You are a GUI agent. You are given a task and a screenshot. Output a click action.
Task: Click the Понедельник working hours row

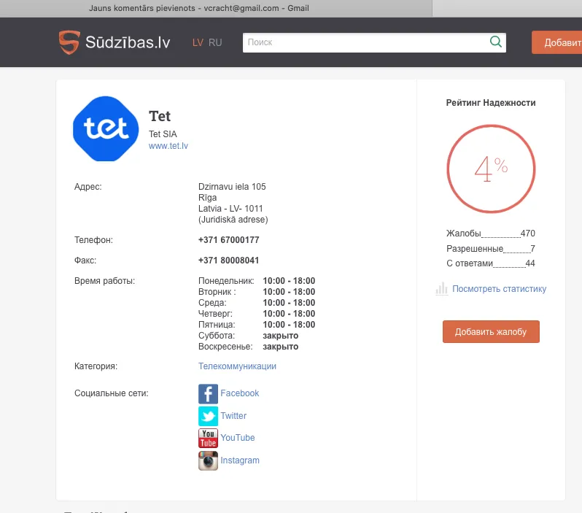(257, 281)
